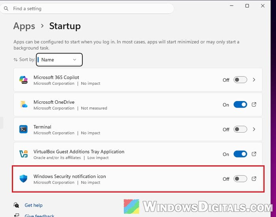276x217 pixels.
Task: Minimize the Settings window
Action: pos(232,6)
